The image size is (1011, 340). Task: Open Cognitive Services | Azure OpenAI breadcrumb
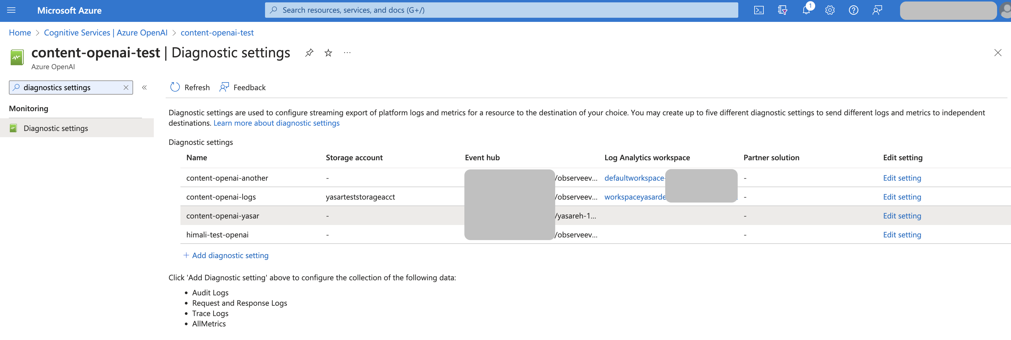pos(106,33)
